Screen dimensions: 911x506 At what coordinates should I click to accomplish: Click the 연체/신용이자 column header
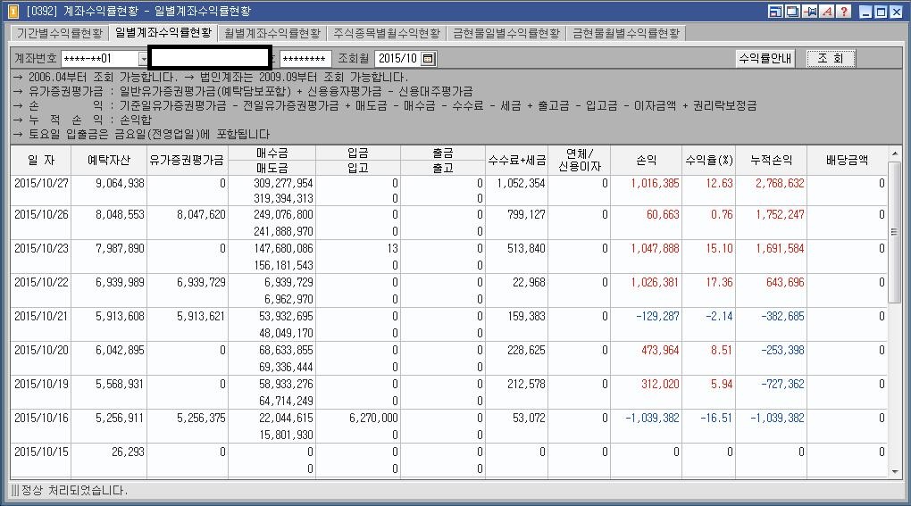click(x=580, y=160)
